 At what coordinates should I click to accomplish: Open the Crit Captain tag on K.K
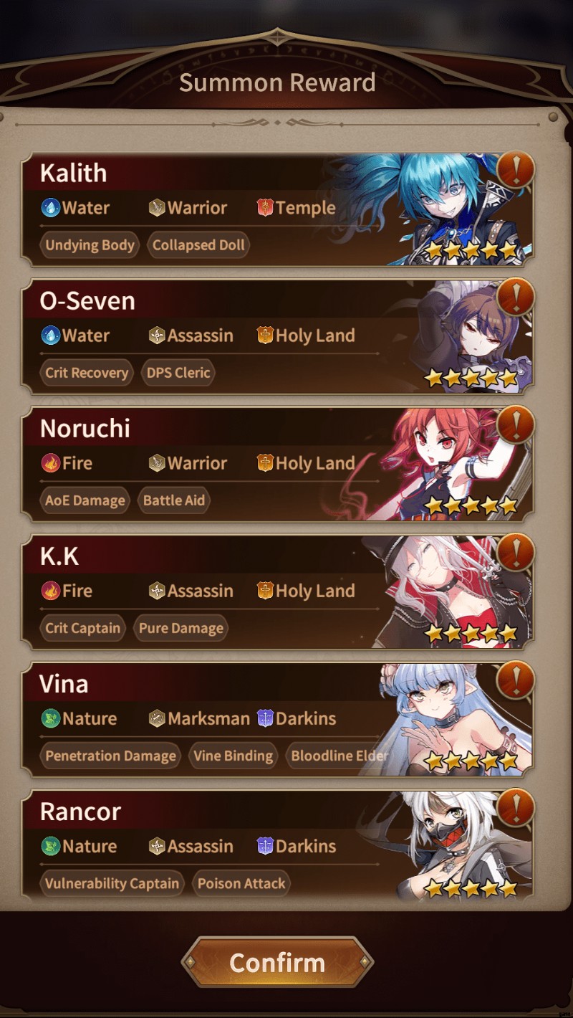[x=82, y=628]
